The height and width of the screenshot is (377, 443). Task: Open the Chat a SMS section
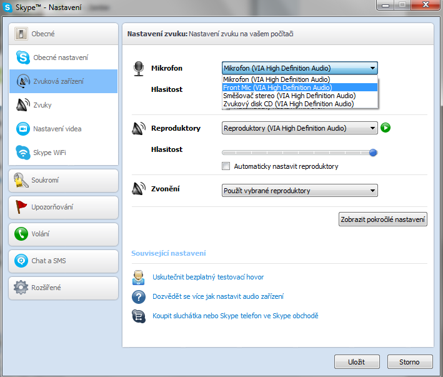click(63, 261)
